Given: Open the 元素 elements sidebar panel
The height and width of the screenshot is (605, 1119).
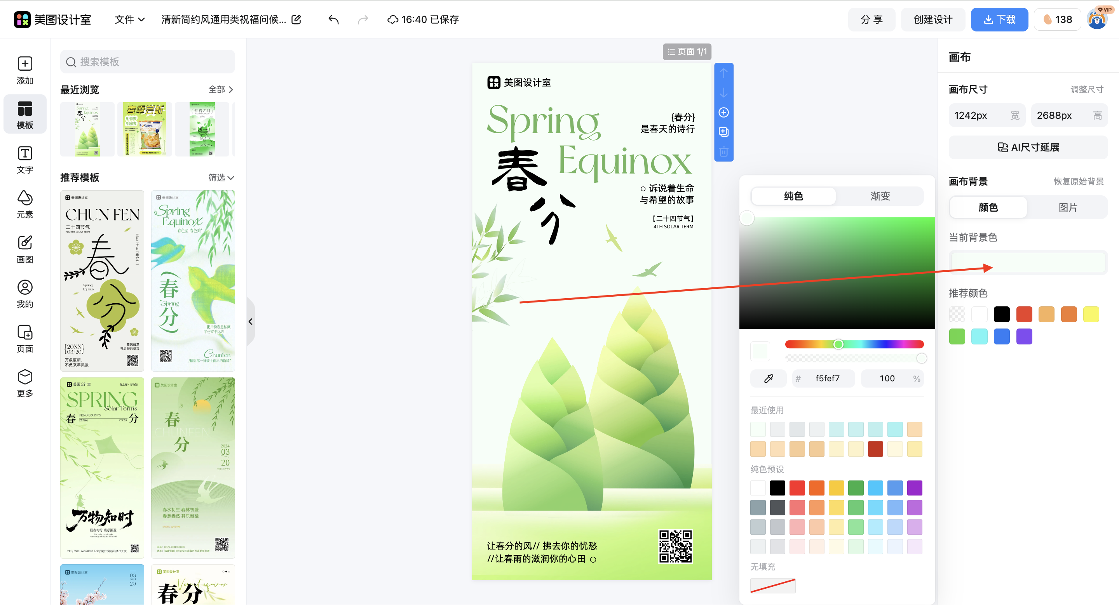Looking at the screenshot, I should click(25, 203).
